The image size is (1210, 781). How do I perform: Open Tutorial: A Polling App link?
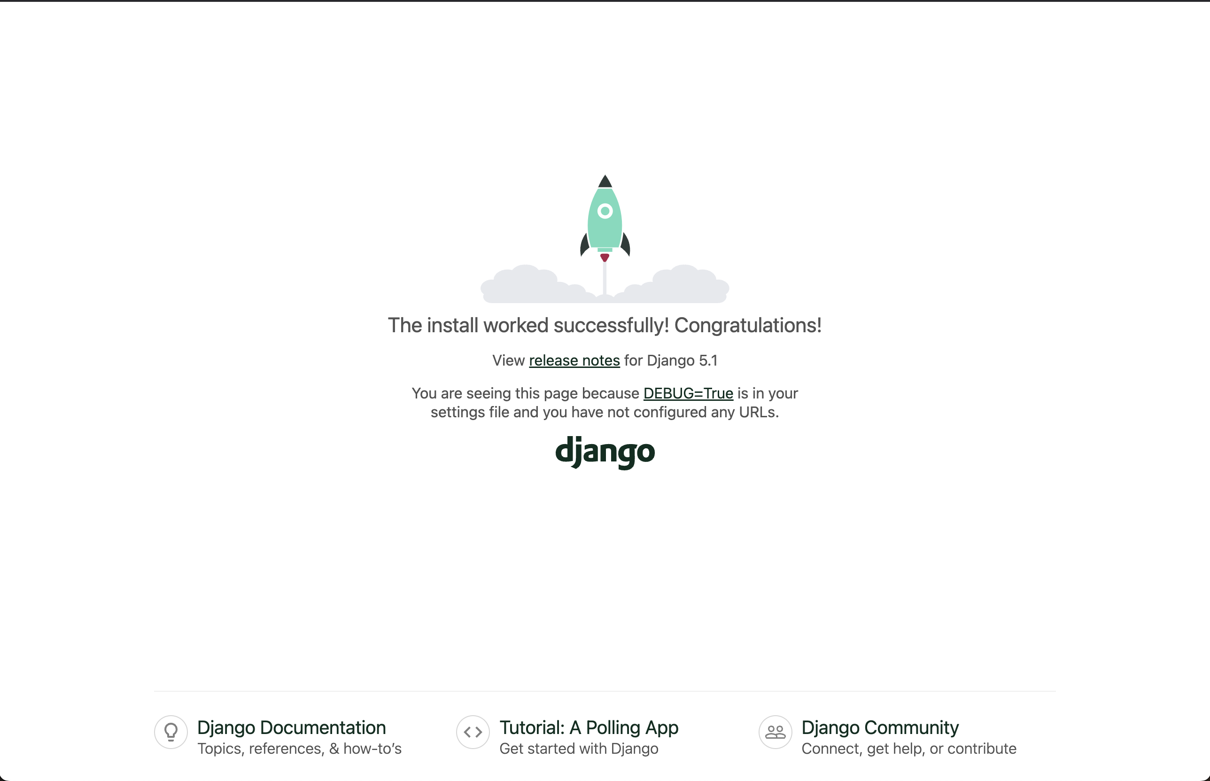589,727
